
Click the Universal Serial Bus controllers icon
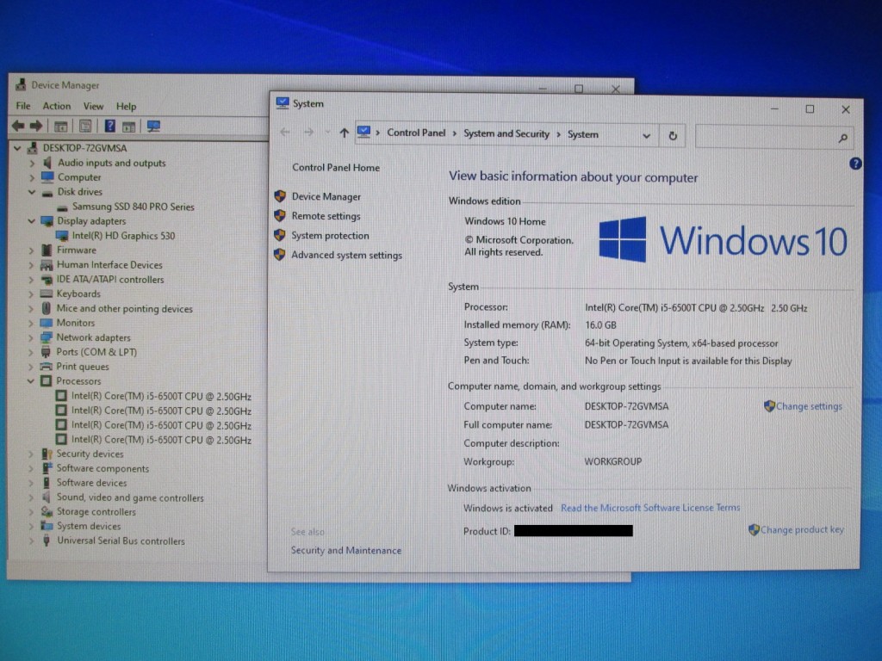47,541
